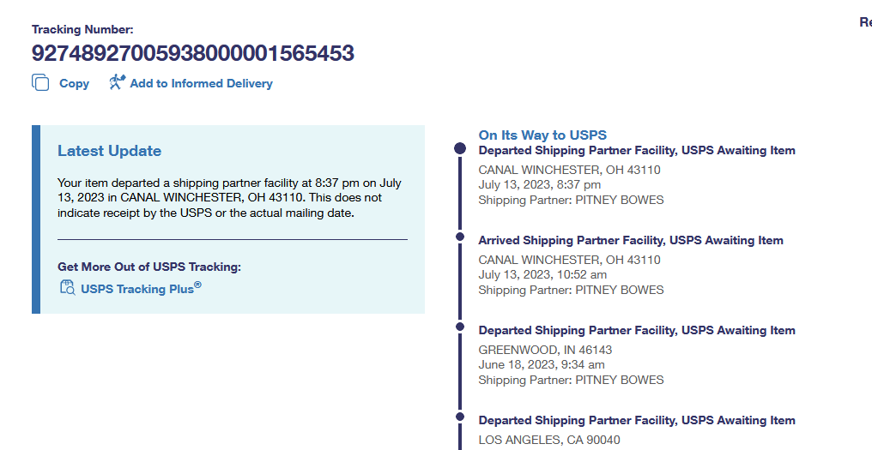Click the Latest Update heading

109,151
